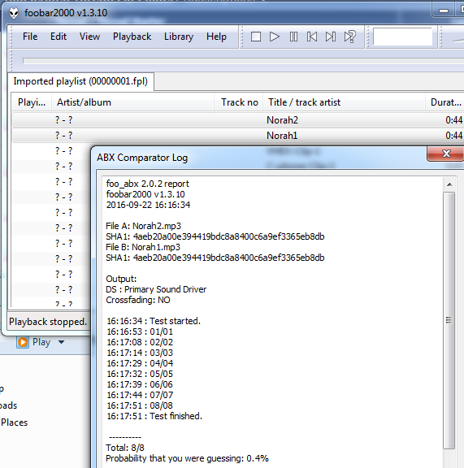Start playback with the Play button
Viewport: 464px width, 468px height.
(x=275, y=37)
